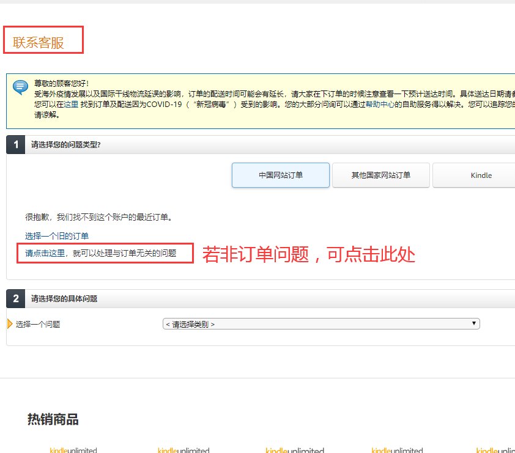Open the 帮助中心 link in the notice
Image resolution: width=515 pixels, height=453 pixels.
[380, 105]
